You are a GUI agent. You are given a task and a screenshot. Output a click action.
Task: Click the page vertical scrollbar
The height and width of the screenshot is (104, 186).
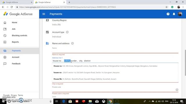(185, 63)
